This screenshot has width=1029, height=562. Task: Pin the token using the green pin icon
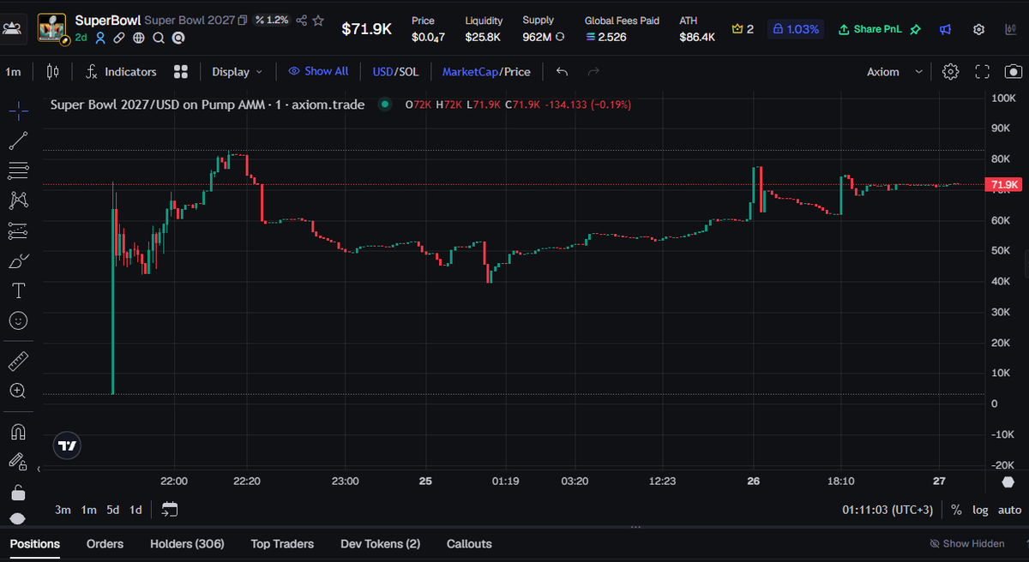coord(915,29)
